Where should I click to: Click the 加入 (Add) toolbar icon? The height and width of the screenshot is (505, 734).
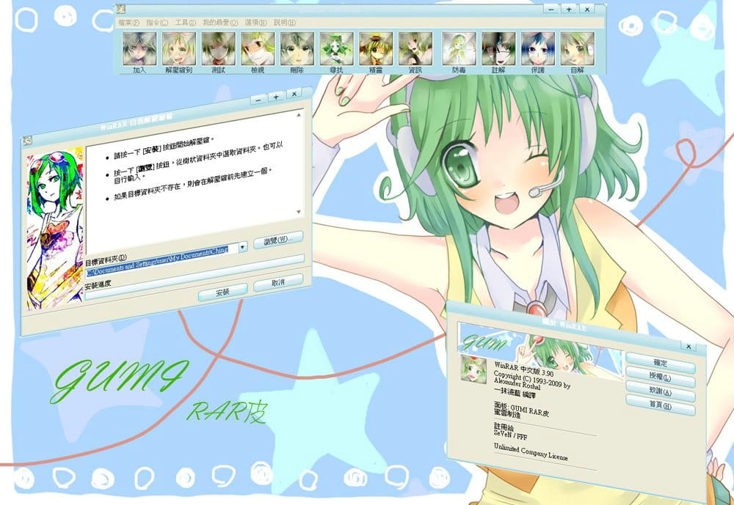coord(139,48)
